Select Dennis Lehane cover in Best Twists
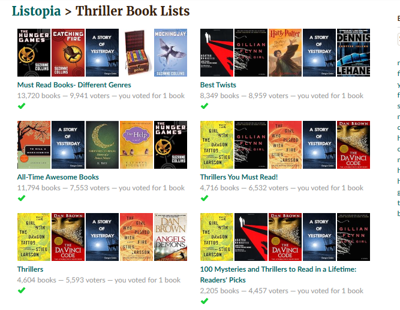 pyautogui.click(x=353, y=53)
